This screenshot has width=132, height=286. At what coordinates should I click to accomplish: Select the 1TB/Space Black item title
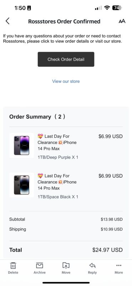[57, 182]
